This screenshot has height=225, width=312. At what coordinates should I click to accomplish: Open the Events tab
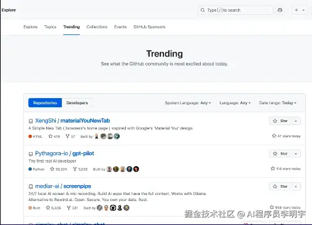[120, 27]
